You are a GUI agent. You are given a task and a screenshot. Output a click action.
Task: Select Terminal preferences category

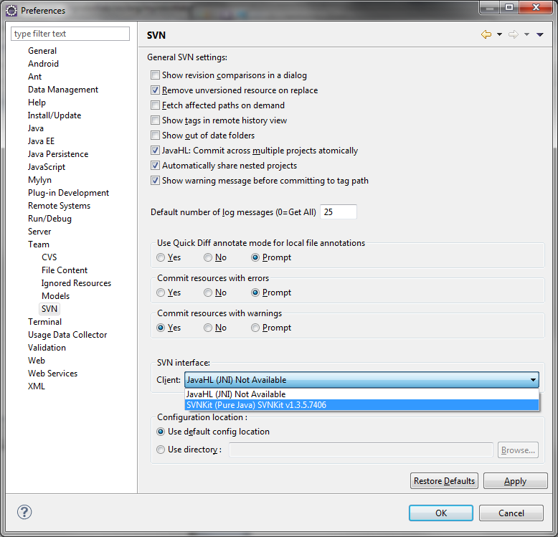(45, 322)
